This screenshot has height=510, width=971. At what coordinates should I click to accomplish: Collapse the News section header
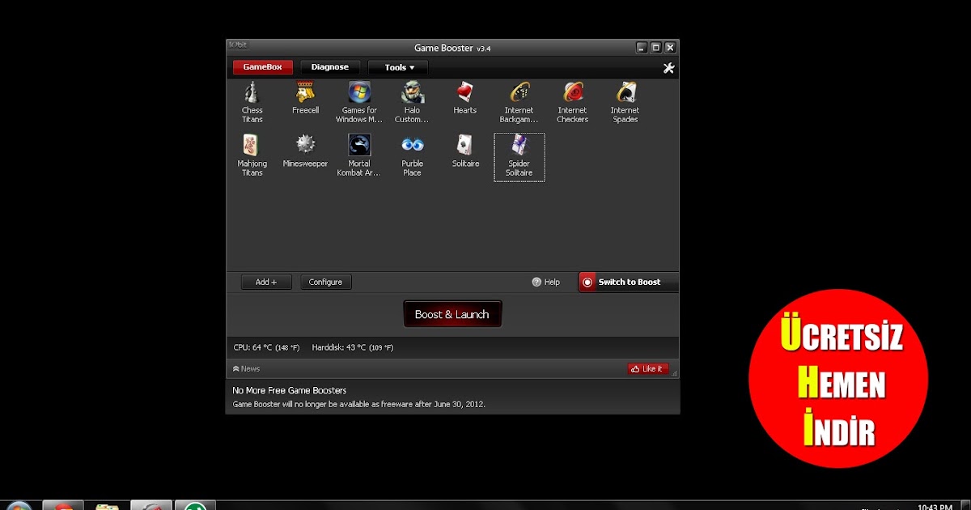[x=246, y=368]
